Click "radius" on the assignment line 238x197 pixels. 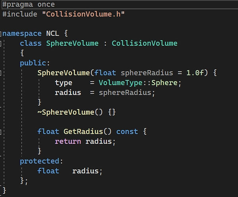[68, 93]
